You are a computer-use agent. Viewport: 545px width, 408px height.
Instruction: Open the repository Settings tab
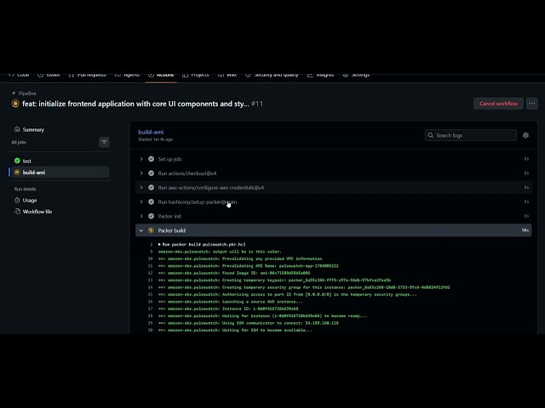[356, 75]
